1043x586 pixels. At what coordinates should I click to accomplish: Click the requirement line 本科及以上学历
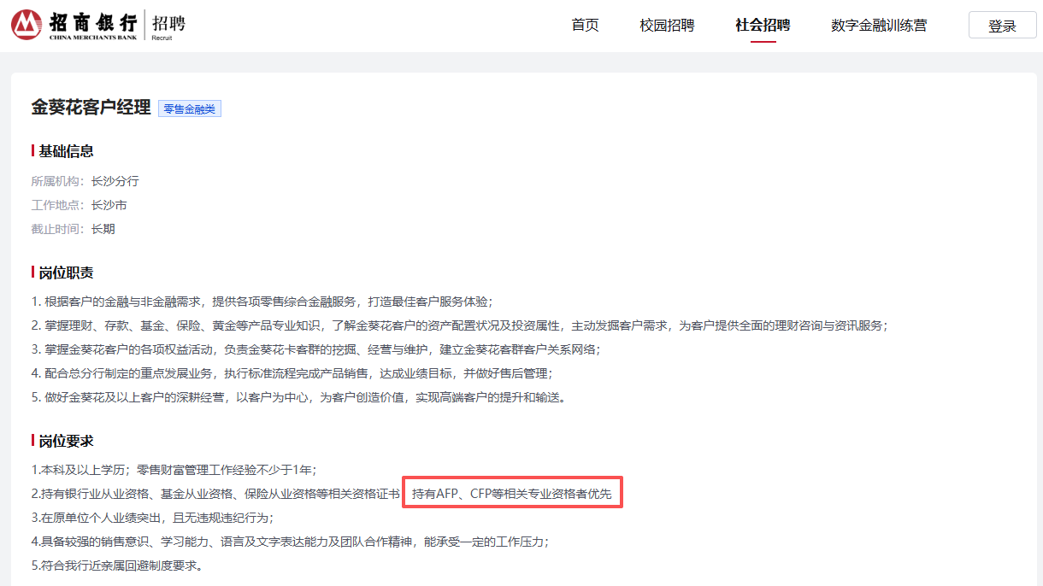pyautogui.click(x=174, y=470)
